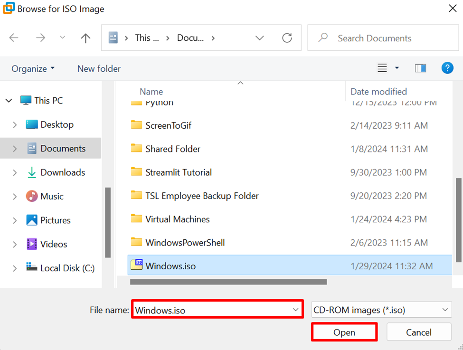Screen dimensions: 463x350
Task: Create a New folder
Action: pyautogui.click(x=99, y=68)
